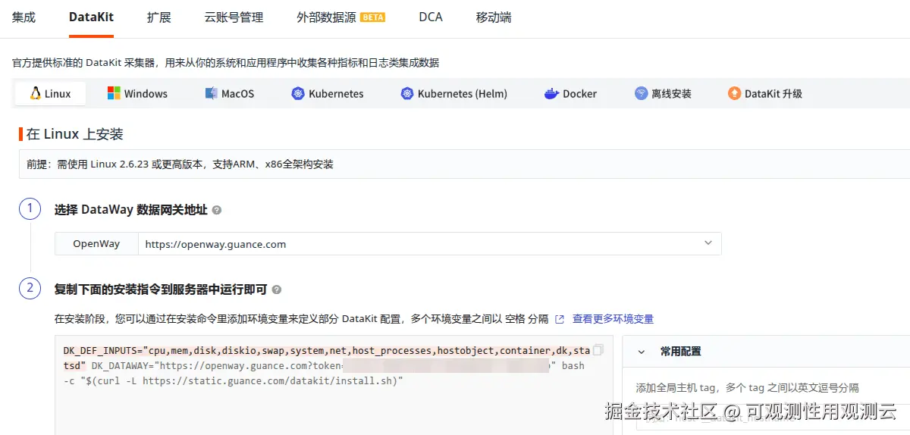
Task: Click the 前提 Linux 2.6.23 requirement note
Action: click(x=180, y=164)
